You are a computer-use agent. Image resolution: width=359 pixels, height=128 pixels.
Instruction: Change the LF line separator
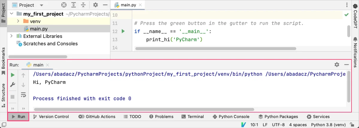[x=265, y=125]
